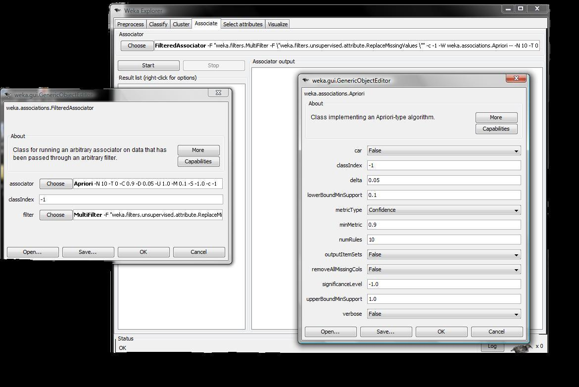
Task: Click Open... in FilteredAssociator editor
Action: tap(33, 252)
